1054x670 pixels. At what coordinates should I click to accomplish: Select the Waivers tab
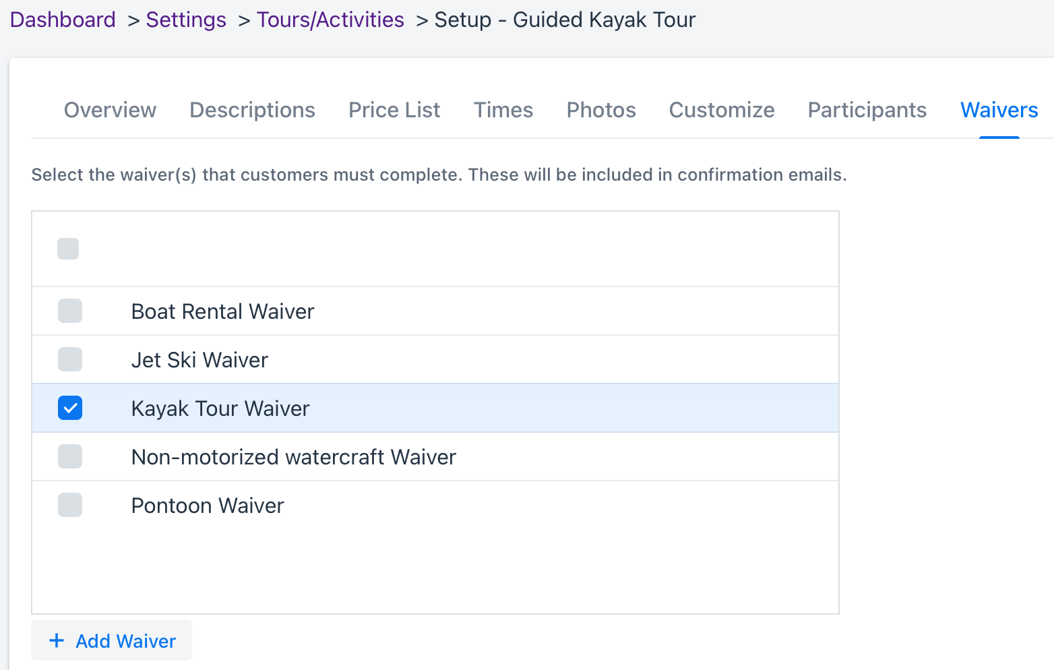pyautogui.click(x=999, y=110)
